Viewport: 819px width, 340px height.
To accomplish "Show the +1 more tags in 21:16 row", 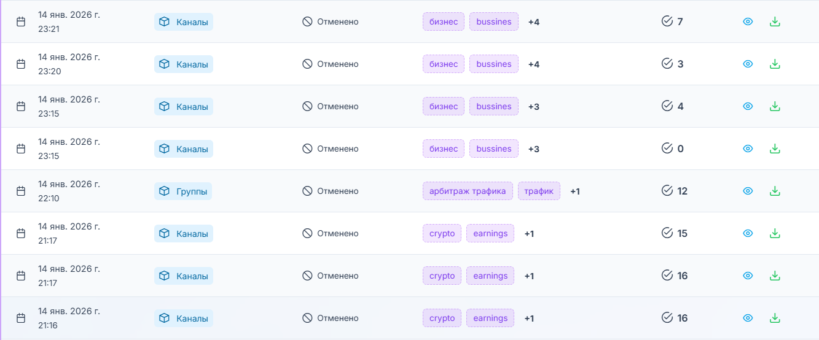I will (x=529, y=319).
